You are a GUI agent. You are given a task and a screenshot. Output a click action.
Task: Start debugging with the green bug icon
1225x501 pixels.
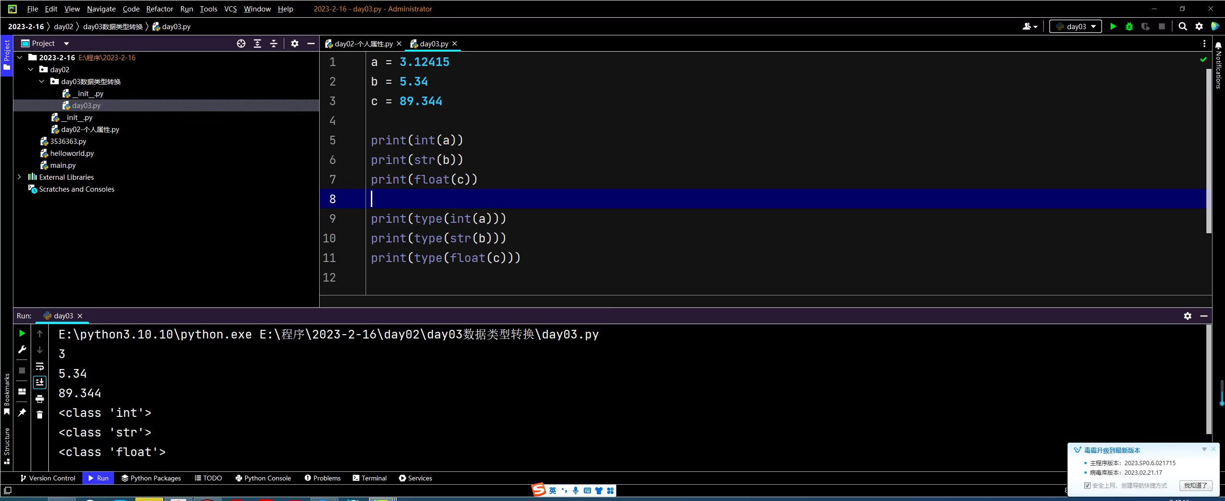[x=1129, y=26]
